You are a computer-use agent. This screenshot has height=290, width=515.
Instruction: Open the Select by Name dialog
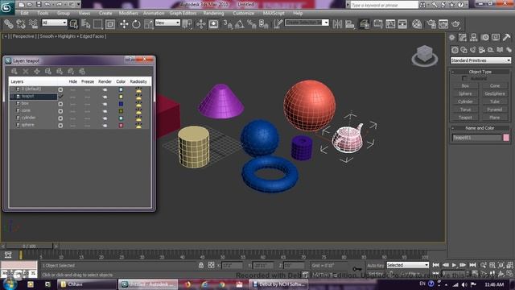coord(86,24)
